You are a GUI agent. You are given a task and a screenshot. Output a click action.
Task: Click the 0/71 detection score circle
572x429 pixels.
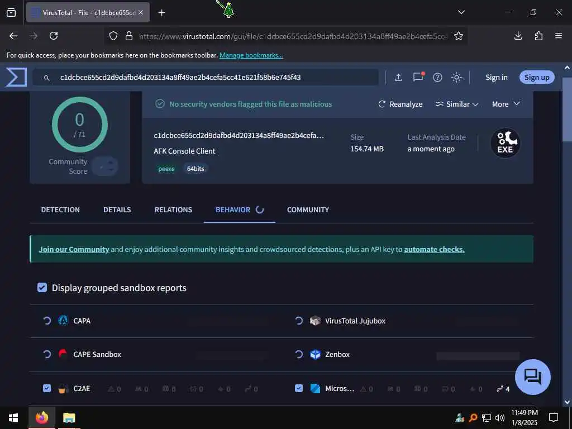coord(79,125)
